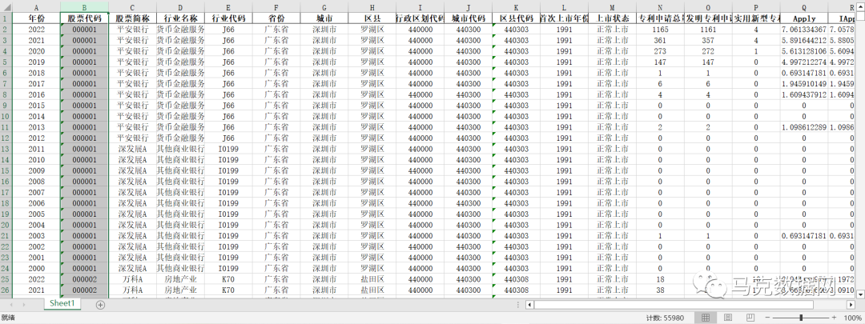Click the Apply header cell
Screen dimensions: 865x324
pos(804,18)
